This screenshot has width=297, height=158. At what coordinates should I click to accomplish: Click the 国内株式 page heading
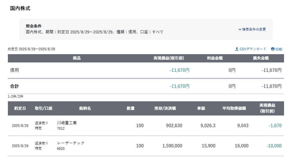tap(20, 8)
